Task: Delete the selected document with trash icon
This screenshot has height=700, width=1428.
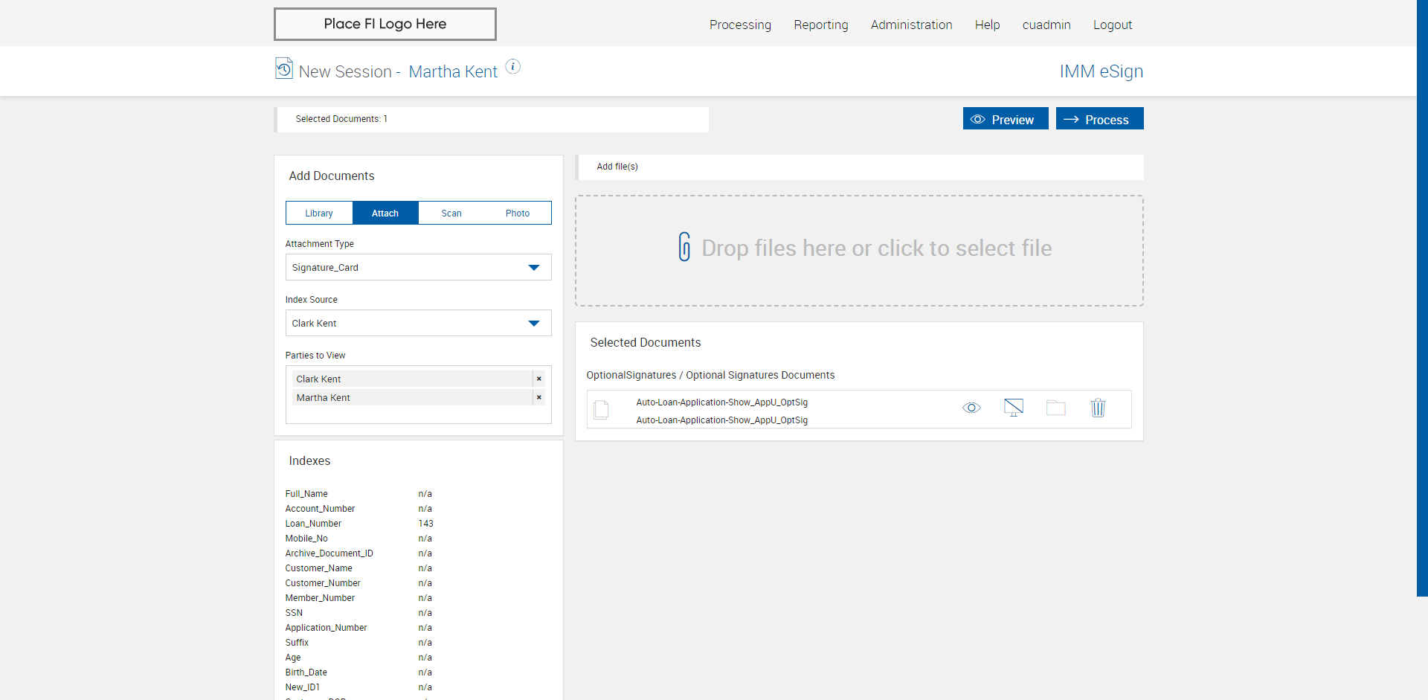Action: coord(1098,408)
